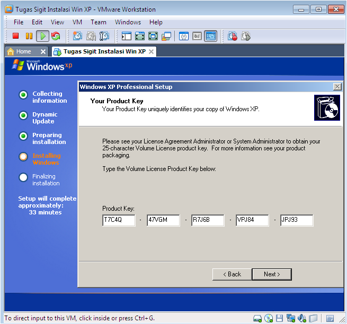Click the Product Key label
Screen dimensions: 347x324
(118, 209)
